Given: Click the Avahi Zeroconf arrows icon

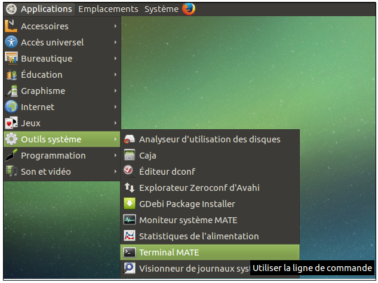Looking at the screenshot, I should tap(130, 188).
